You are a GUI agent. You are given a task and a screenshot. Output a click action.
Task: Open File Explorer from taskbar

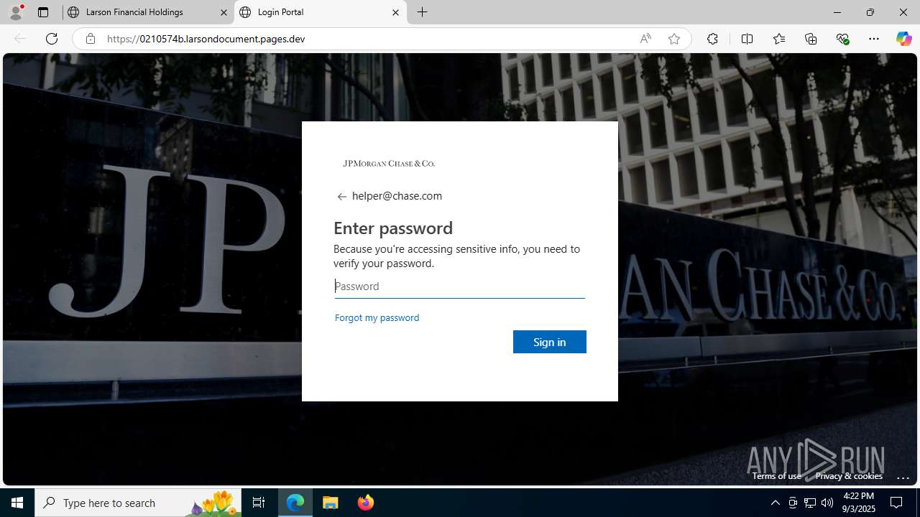tap(331, 503)
